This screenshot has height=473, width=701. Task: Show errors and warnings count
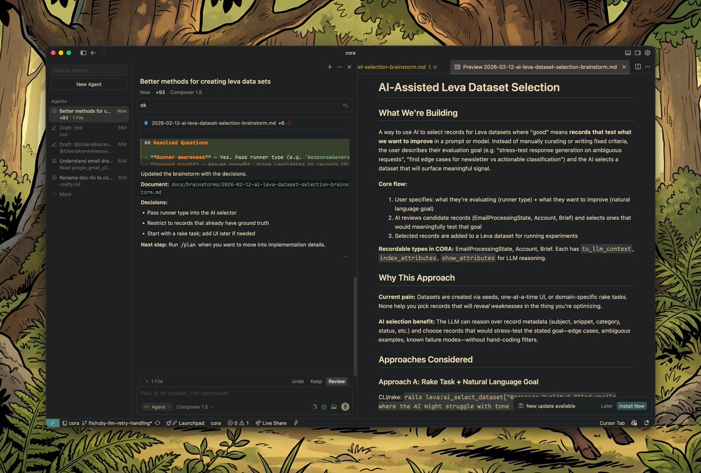238,423
